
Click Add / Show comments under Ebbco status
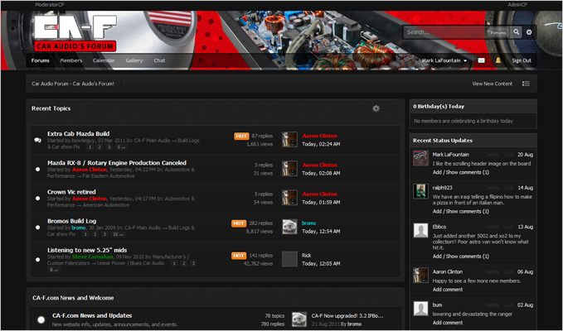(461, 257)
